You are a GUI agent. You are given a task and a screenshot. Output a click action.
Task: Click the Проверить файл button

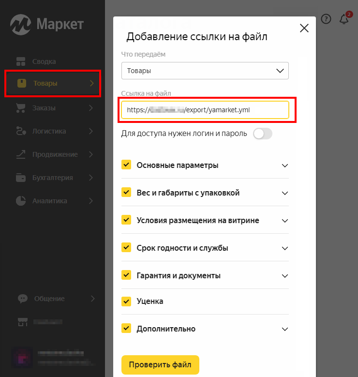tap(160, 364)
